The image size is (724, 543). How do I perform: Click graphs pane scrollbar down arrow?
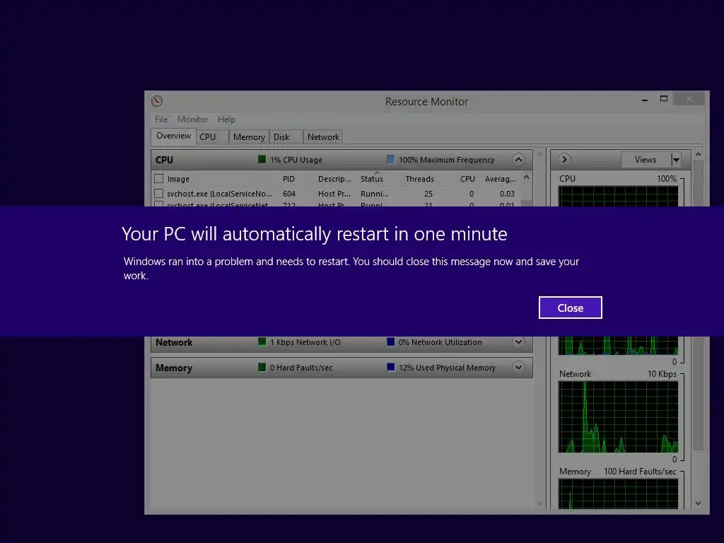(x=698, y=503)
